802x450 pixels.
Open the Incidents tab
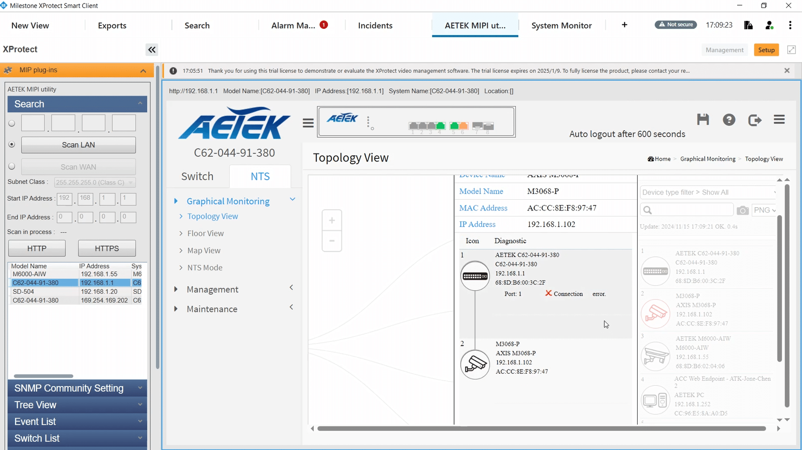tap(375, 25)
